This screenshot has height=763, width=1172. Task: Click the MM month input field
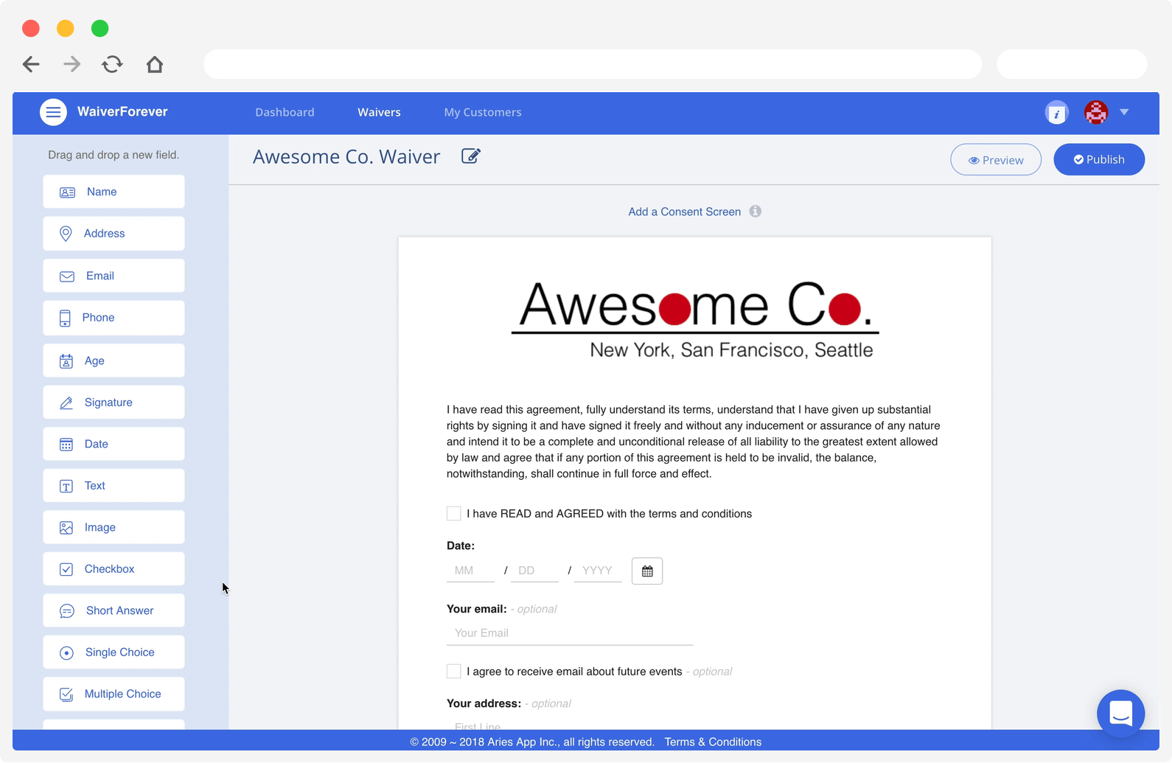[x=470, y=571]
